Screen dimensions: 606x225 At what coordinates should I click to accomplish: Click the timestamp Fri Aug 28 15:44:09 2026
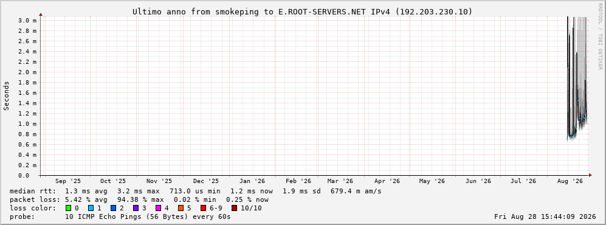click(545, 216)
